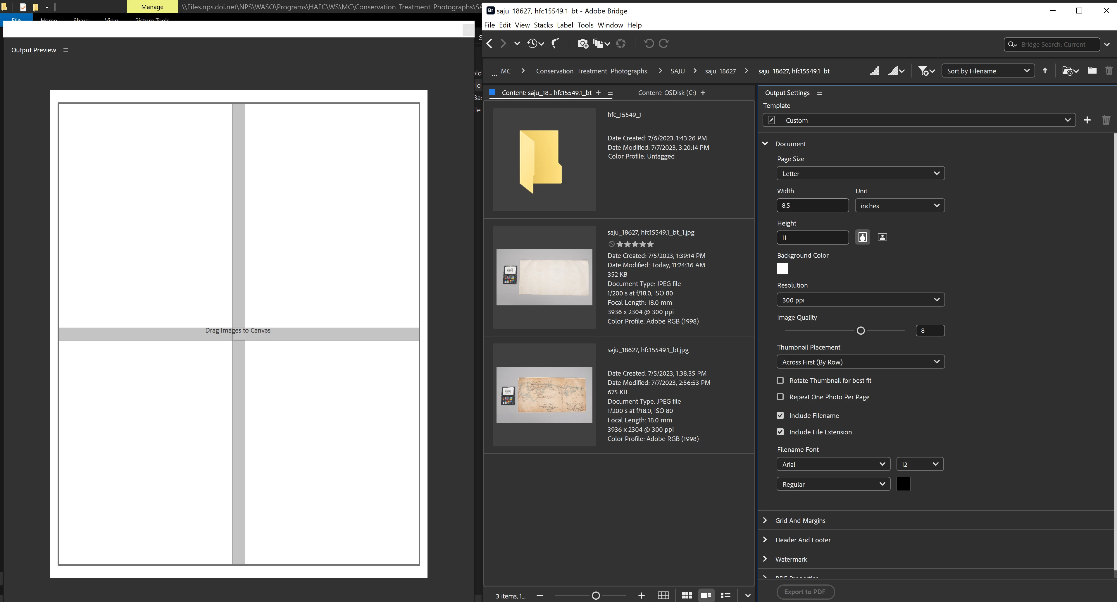
Task: Click the delete template trash icon
Action: point(1106,120)
